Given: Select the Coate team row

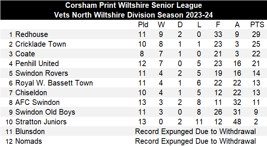Looking at the screenshot, I should (x=133, y=54).
